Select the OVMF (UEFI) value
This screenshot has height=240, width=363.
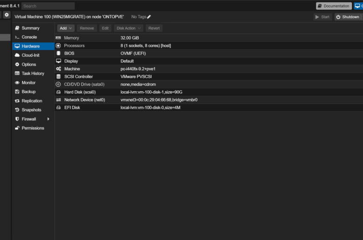coord(133,53)
